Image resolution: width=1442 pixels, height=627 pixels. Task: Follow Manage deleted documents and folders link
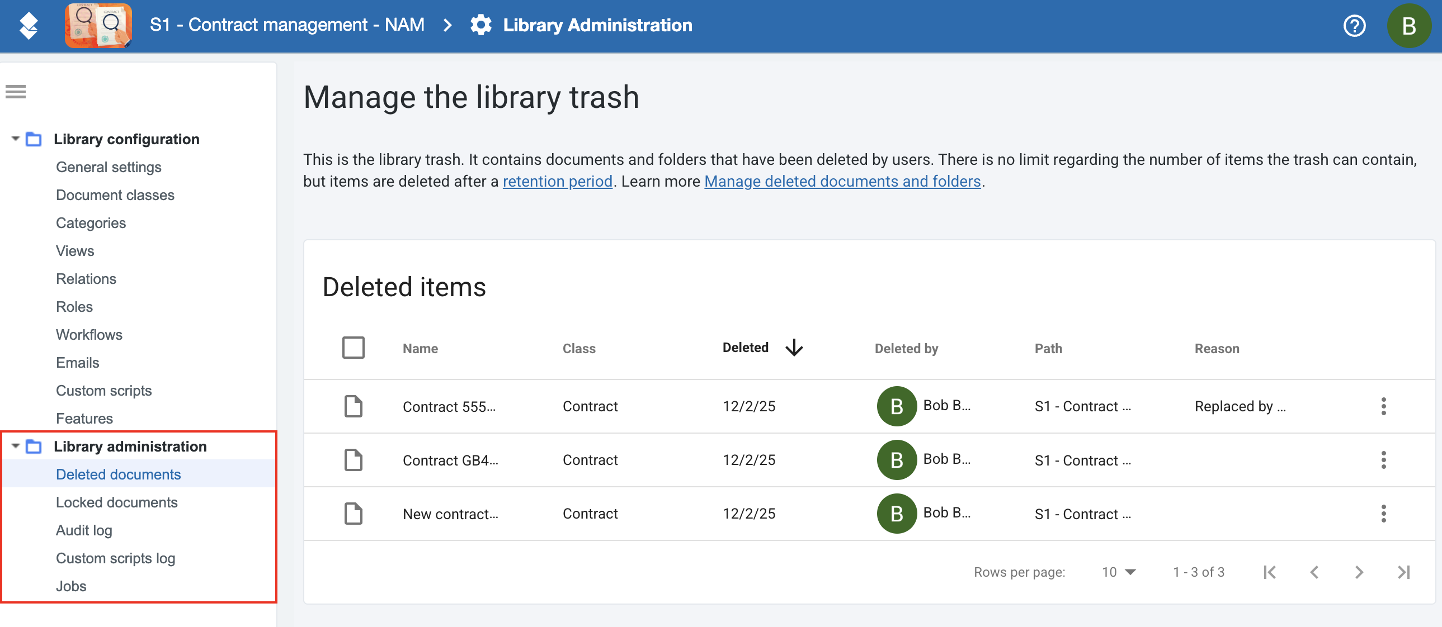842,182
